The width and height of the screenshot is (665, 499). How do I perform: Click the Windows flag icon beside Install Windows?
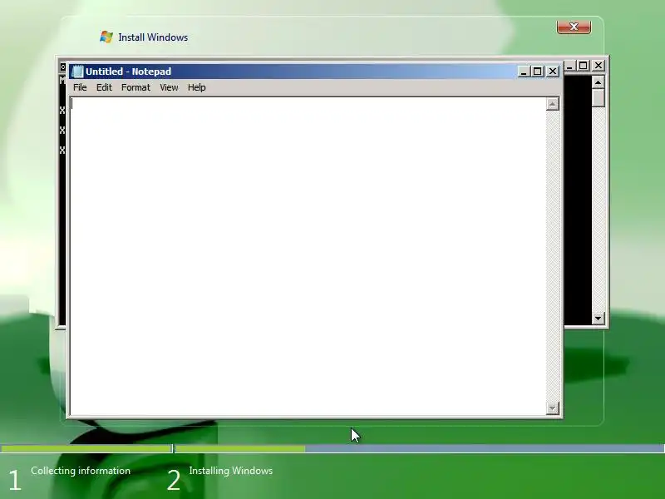(106, 37)
